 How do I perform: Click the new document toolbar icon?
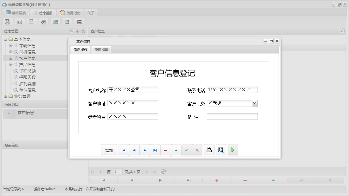tap(31, 22)
